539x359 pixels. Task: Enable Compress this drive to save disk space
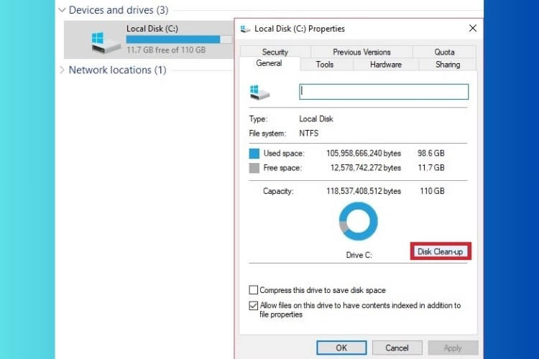pos(253,290)
